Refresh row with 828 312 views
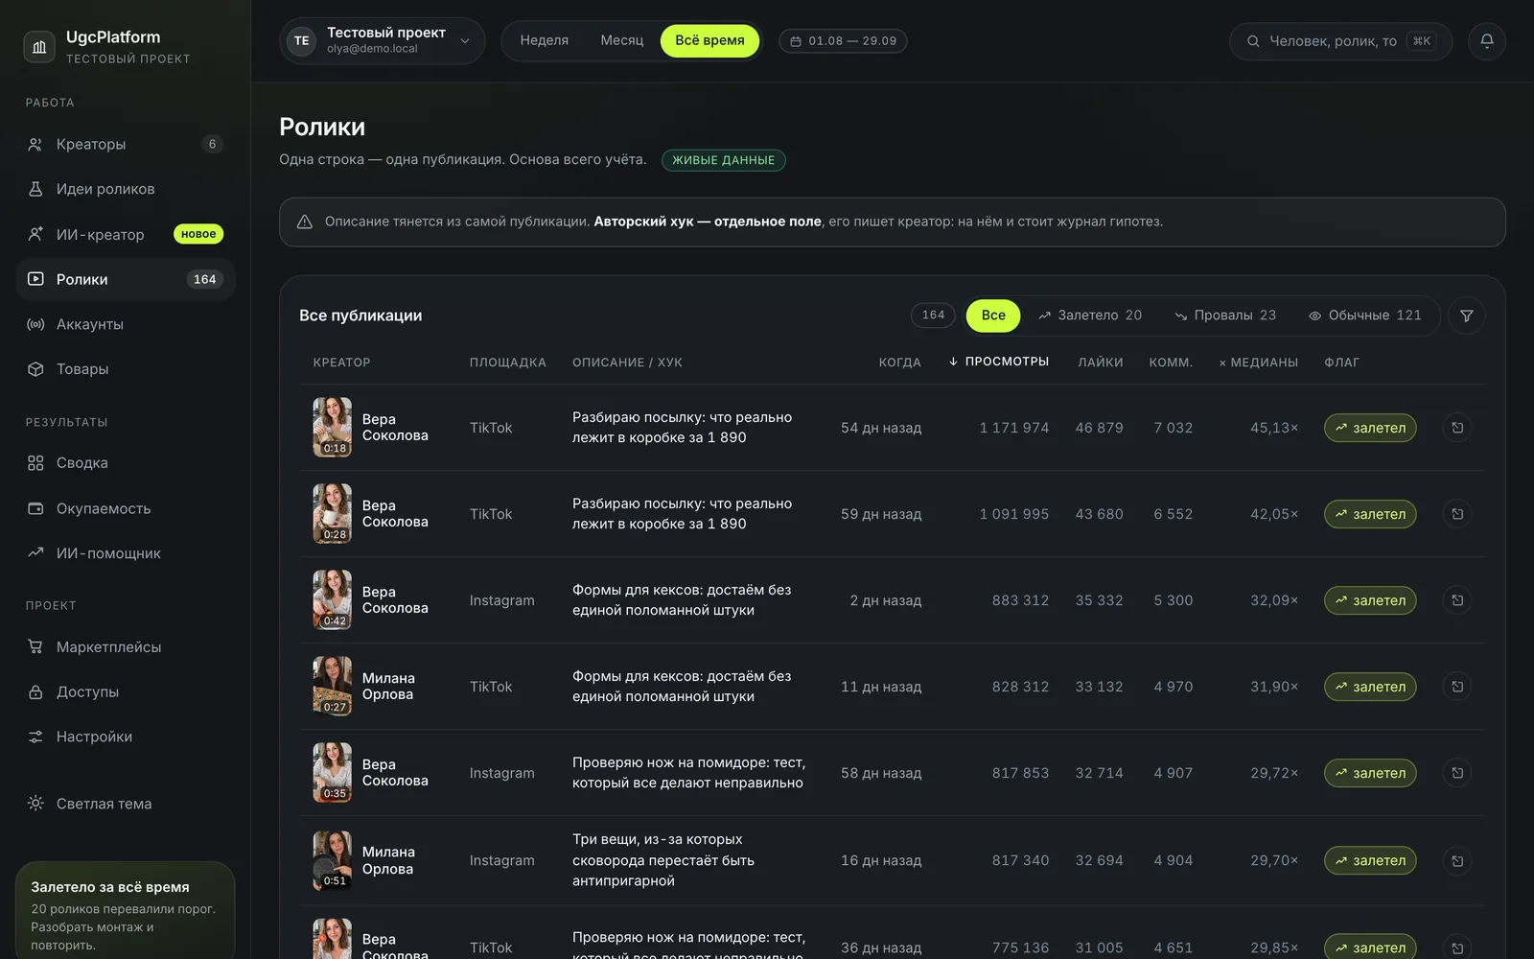This screenshot has width=1534, height=959. pos(1457,687)
